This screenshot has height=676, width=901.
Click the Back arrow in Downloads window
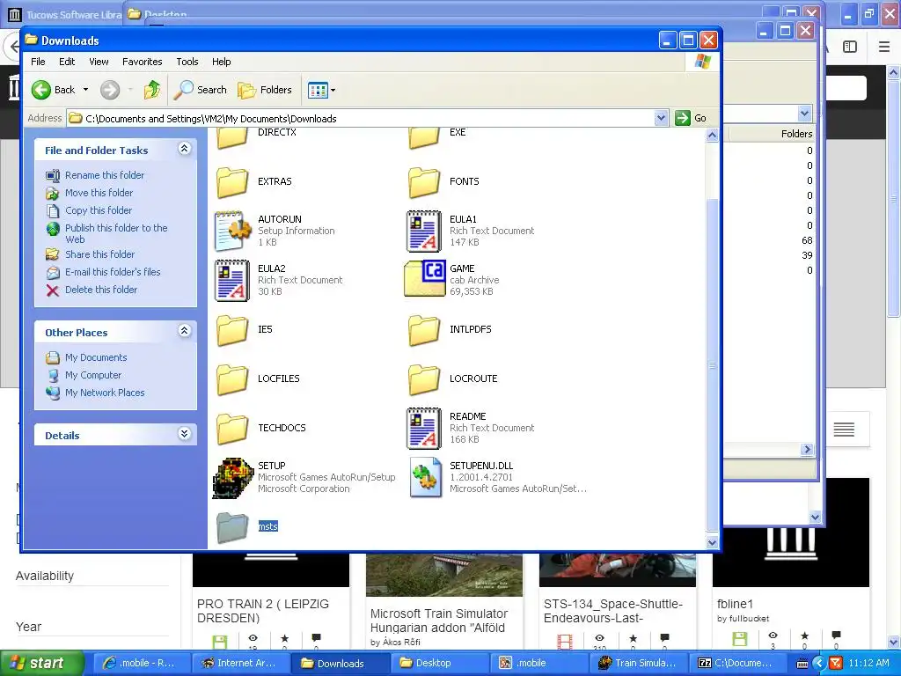coord(41,90)
